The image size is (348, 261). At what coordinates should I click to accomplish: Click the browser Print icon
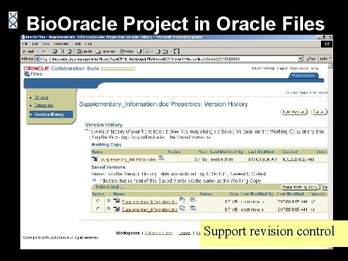pos(158,52)
